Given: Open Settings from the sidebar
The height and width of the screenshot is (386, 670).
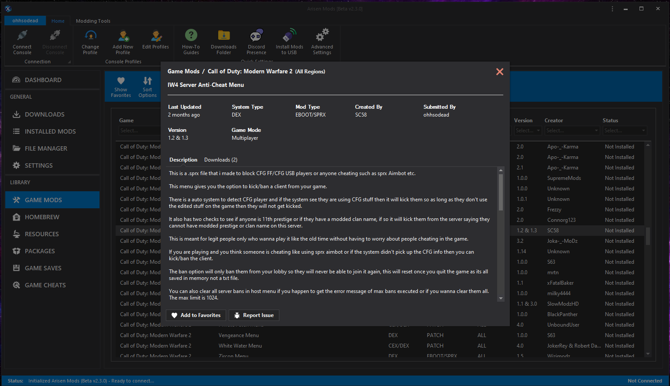Looking at the screenshot, I should click(x=52, y=165).
